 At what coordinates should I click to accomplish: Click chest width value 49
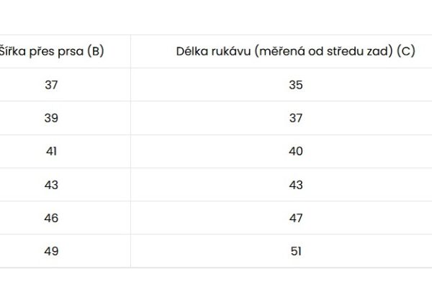(x=51, y=251)
